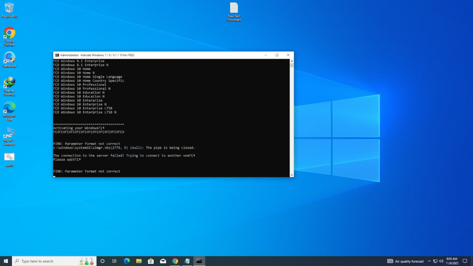Image resolution: width=473 pixels, height=266 pixels.
Task: Select the Gameloop desktop shortcut
Action: (9, 58)
